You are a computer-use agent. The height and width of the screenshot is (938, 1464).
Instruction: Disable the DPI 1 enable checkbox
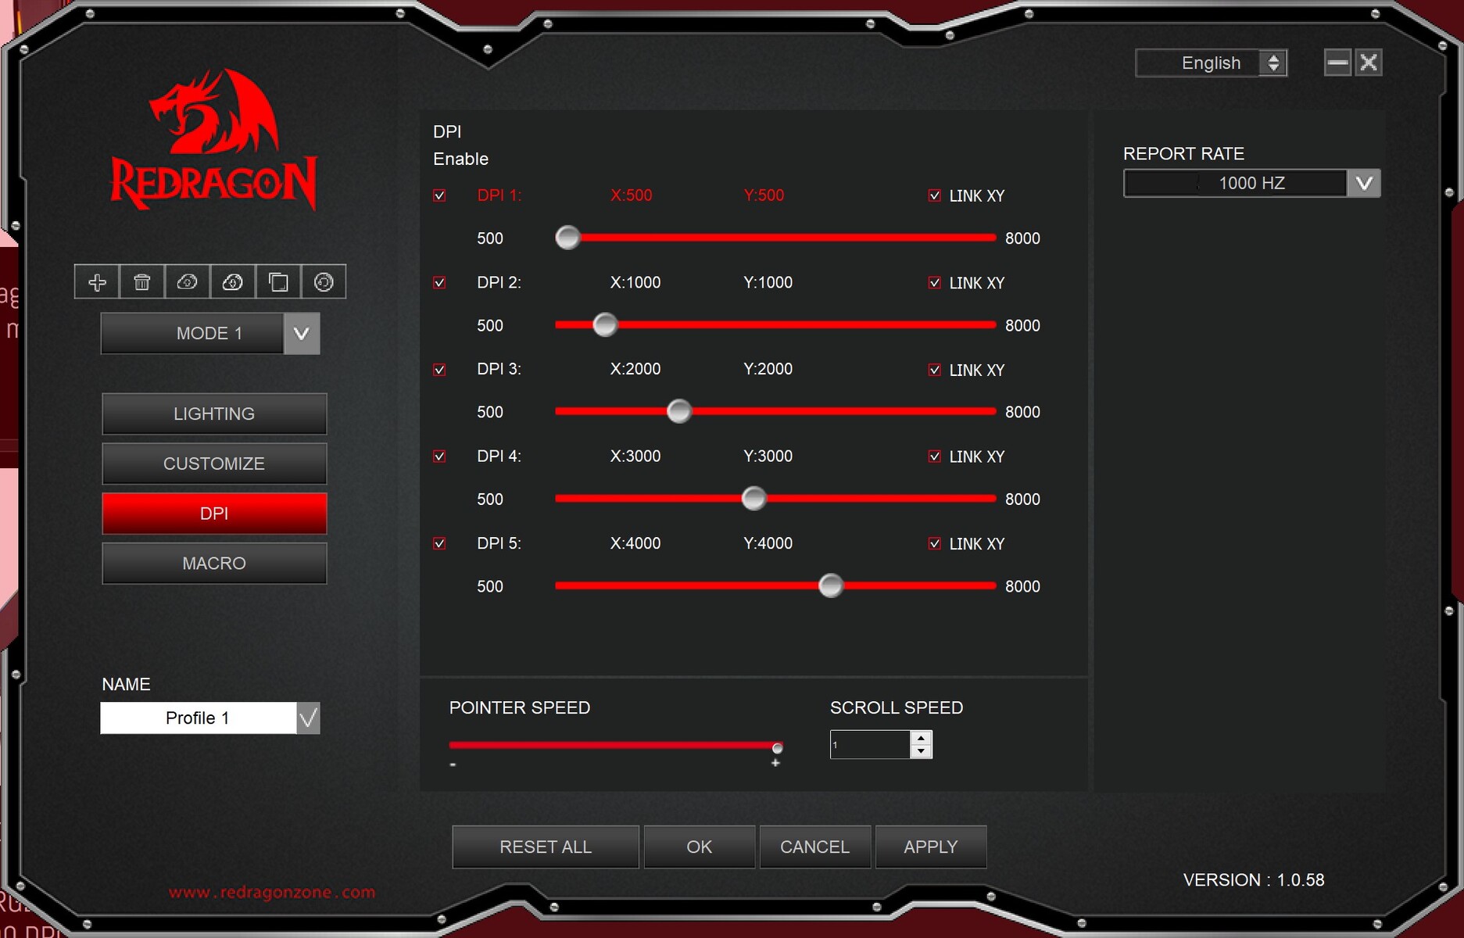[x=439, y=195]
